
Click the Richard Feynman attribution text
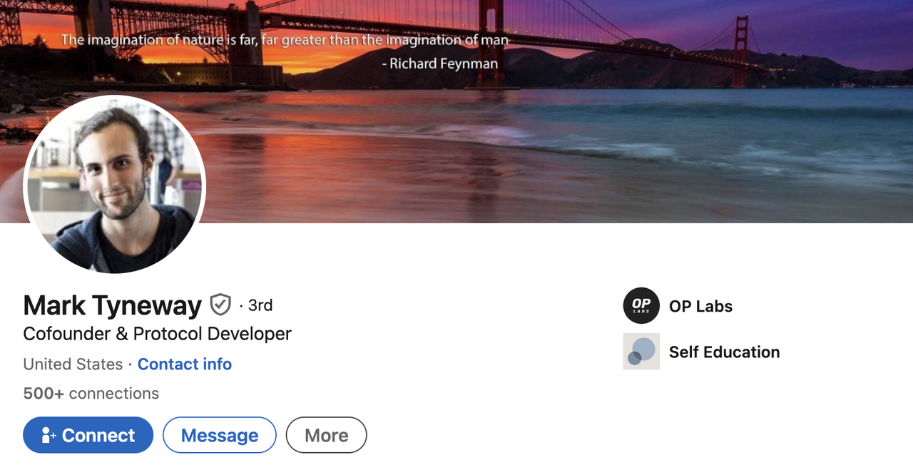click(x=440, y=63)
